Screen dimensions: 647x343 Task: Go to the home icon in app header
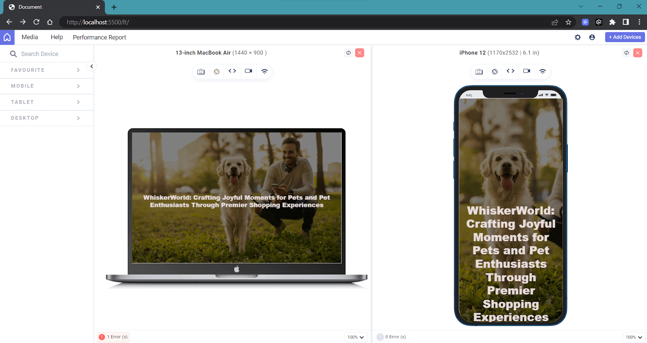point(7,37)
